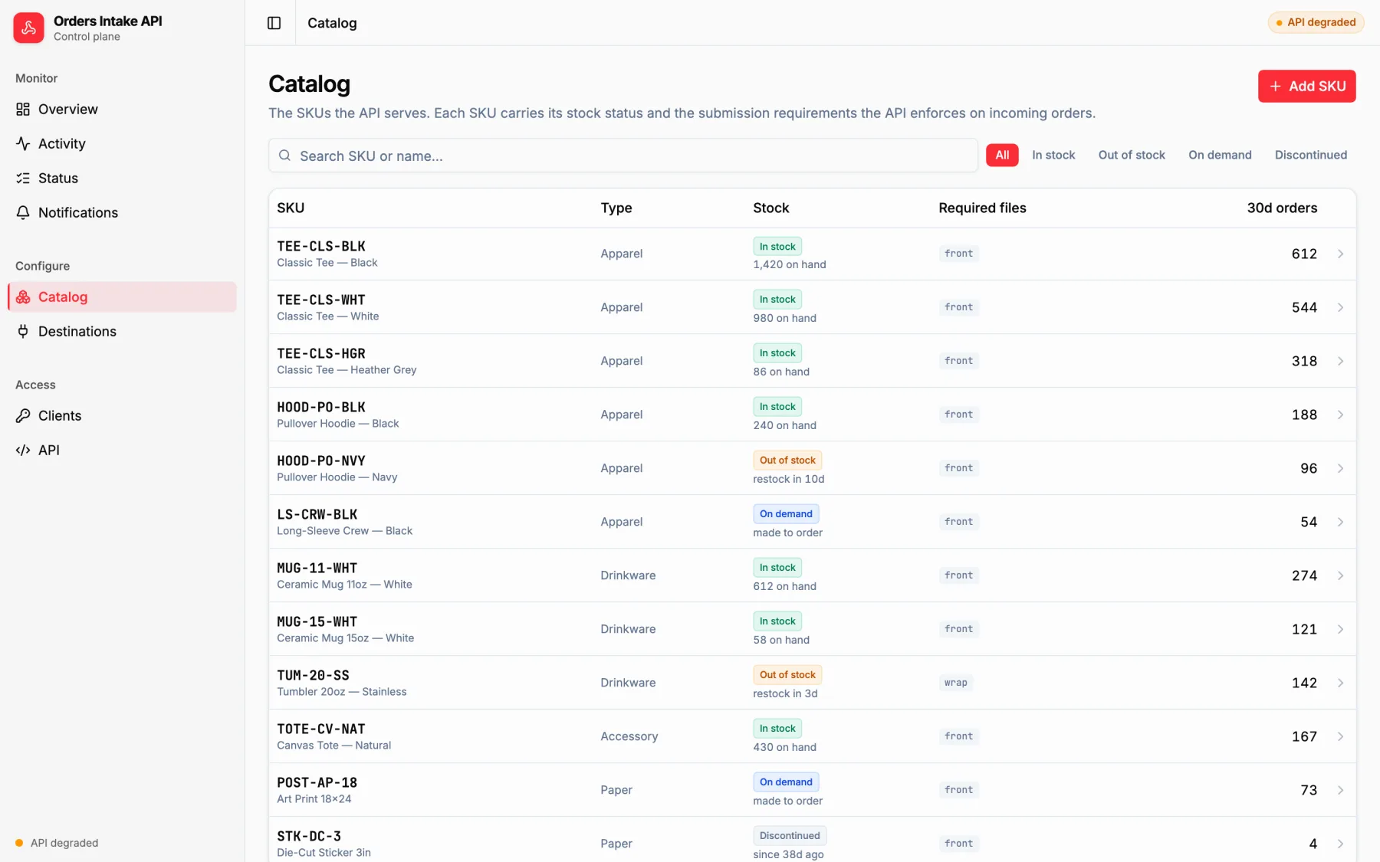Expand the TEE-CLS-HGR row chevron
The height and width of the screenshot is (862, 1380).
pos(1340,361)
